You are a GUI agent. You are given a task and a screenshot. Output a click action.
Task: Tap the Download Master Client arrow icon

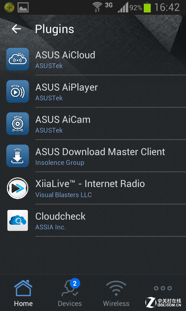coord(17,156)
